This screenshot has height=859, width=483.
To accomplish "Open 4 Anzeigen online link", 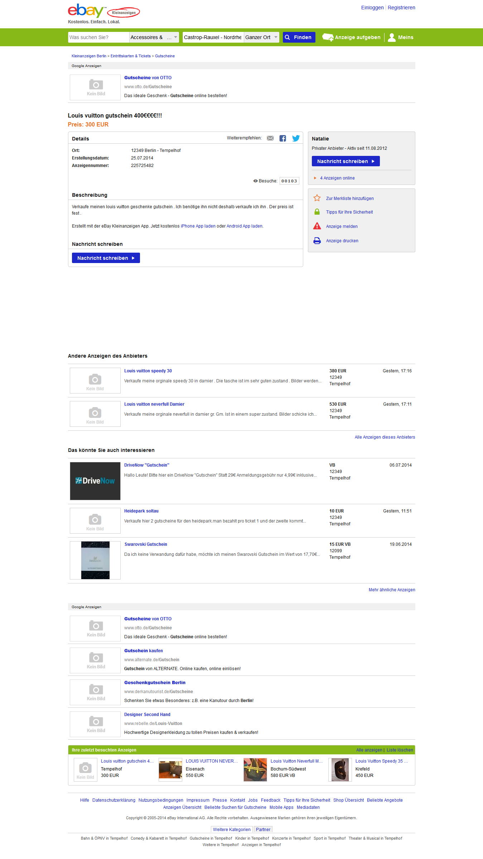I will pos(337,178).
